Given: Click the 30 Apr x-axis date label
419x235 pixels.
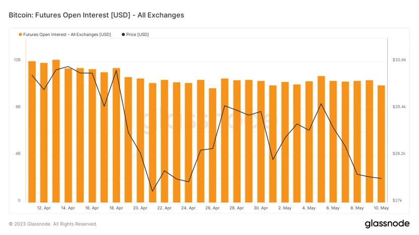Looking at the screenshot, I should click(260, 208).
